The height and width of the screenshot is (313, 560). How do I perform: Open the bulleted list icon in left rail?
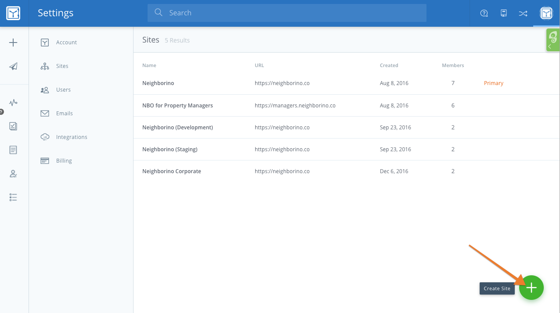point(13,197)
